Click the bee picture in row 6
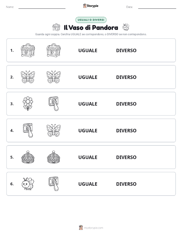182x235 pixels. point(28,184)
